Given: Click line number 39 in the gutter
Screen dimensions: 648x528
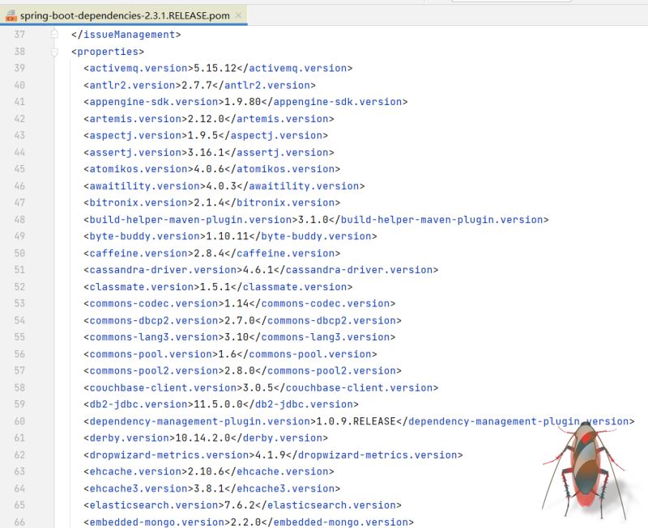Looking at the screenshot, I should click(19, 68).
